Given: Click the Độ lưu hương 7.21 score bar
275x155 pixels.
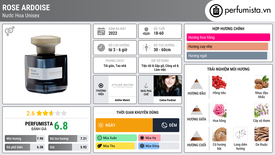Looking at the screenshot, I should [x=68, y=139].
